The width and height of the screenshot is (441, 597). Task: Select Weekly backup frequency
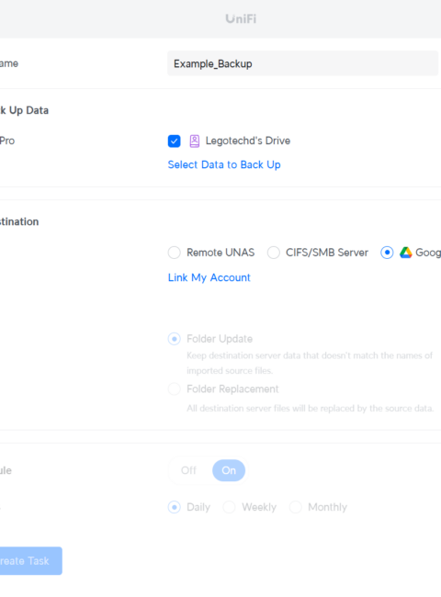coord(230,507)
